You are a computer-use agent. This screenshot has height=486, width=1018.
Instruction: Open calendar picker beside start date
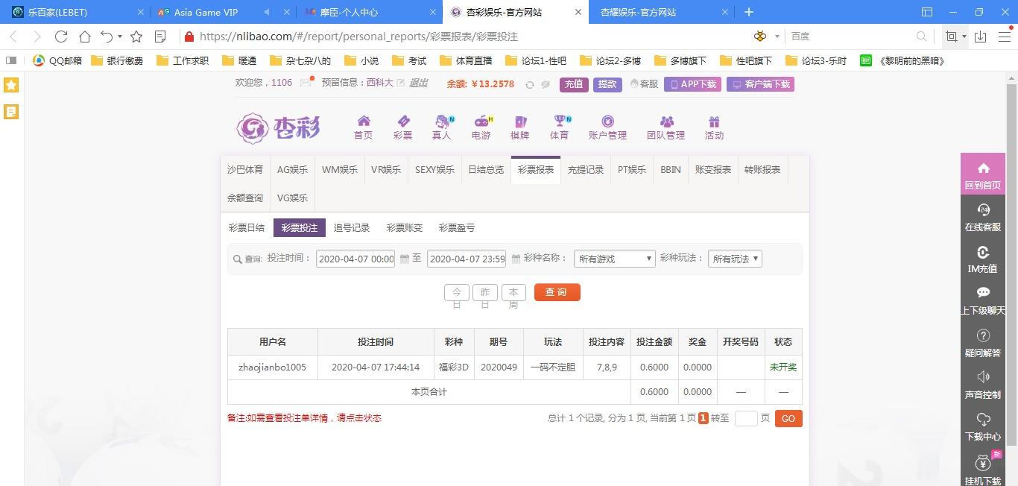click(x=405, y=259)
